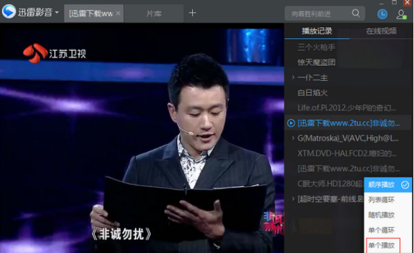Expand the G(Matroska)_V(AVC,High@L entry

tap(293, 138)
